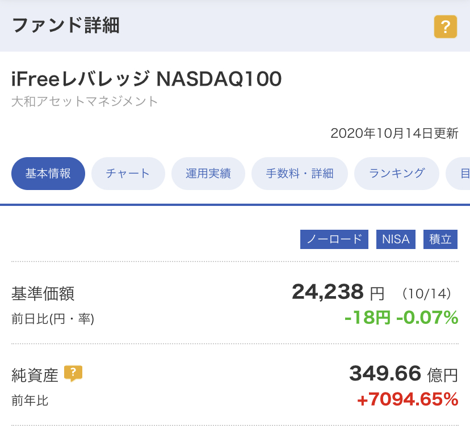This screenshot has width=470, height=426.
Task: Click the ファンド詳細 header title
Action: point(66,26)
